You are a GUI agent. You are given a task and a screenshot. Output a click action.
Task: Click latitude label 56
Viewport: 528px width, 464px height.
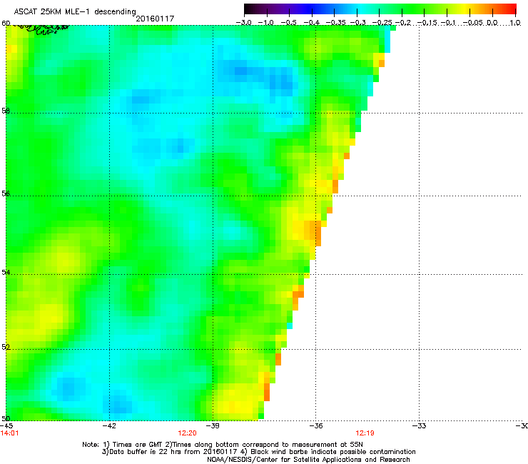coord(6,193)
